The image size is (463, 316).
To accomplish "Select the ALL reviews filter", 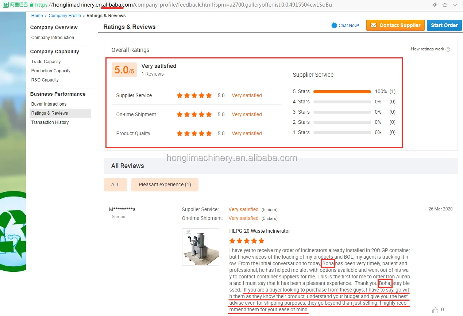I will tap(115, 184).
